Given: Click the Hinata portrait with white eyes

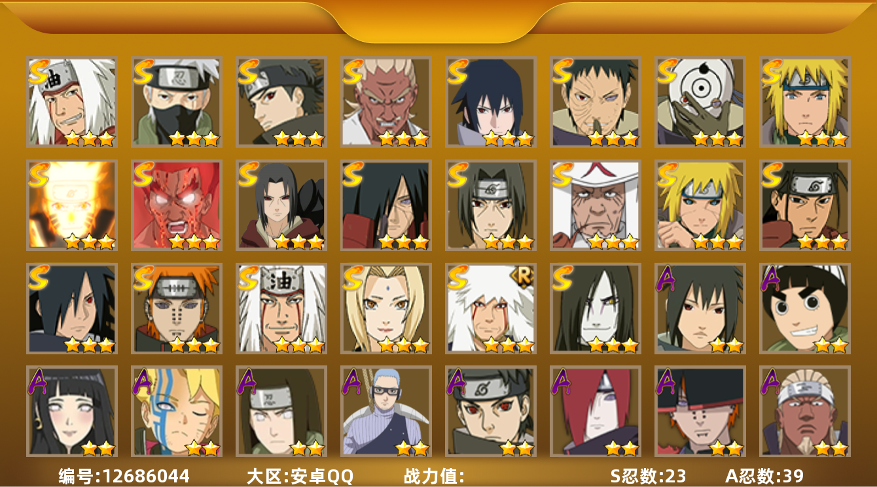Looking at the screenshot, I should click(x=71, y=411).
